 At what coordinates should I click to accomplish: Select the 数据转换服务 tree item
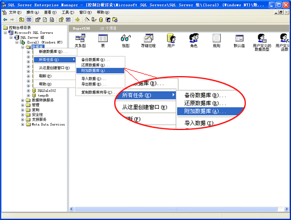(43, 100)
